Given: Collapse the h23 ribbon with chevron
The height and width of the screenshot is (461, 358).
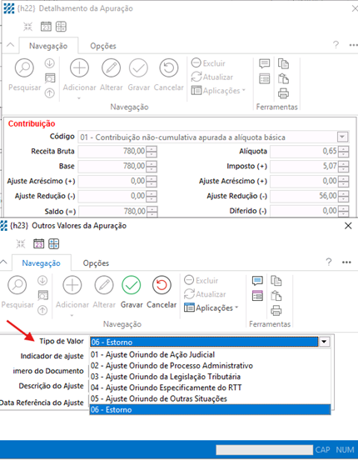Looking at the screenshot, I should pos(3,262).
